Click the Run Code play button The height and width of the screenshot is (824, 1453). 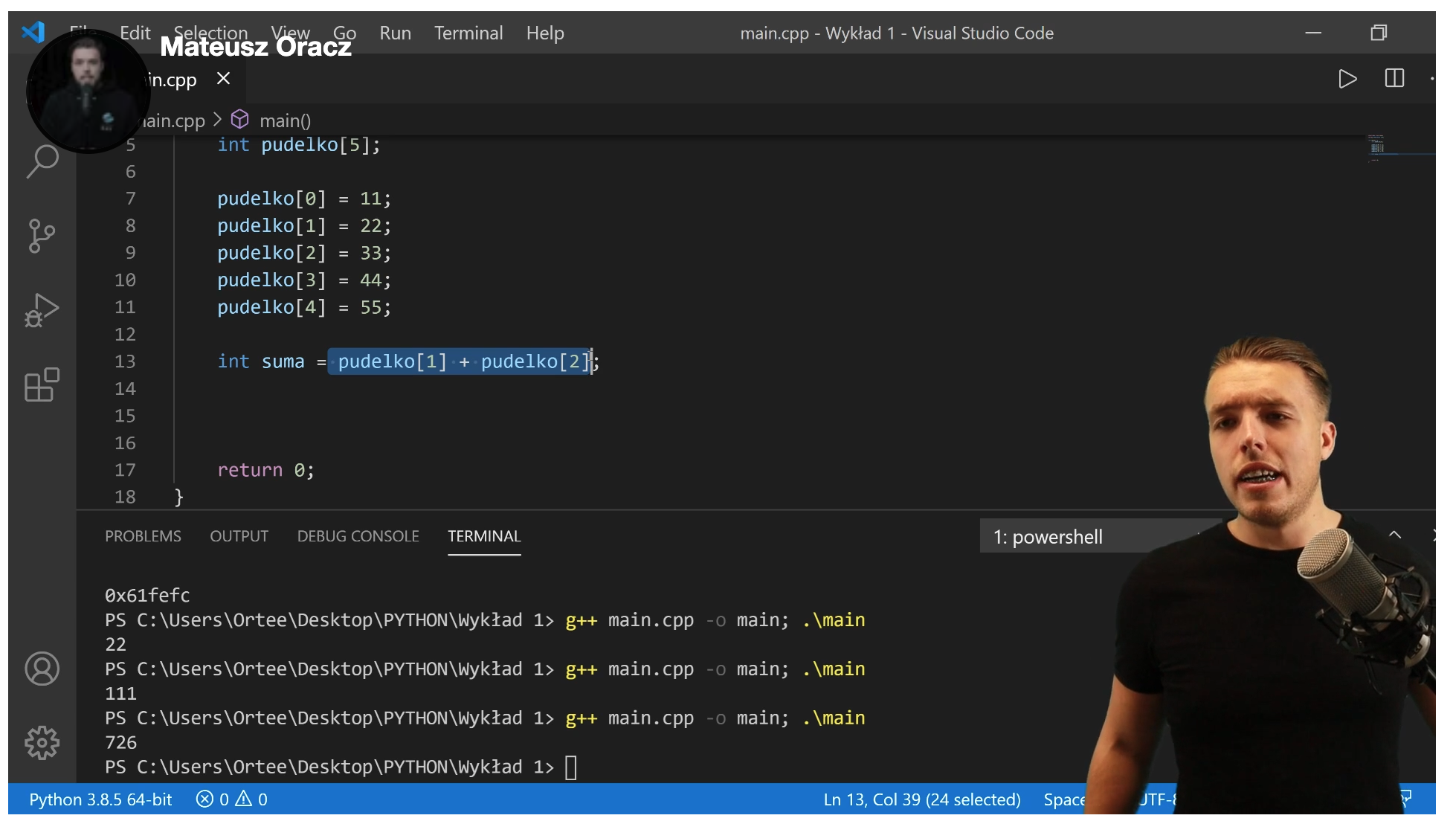pyautogui.click(x=1347, y=79)
